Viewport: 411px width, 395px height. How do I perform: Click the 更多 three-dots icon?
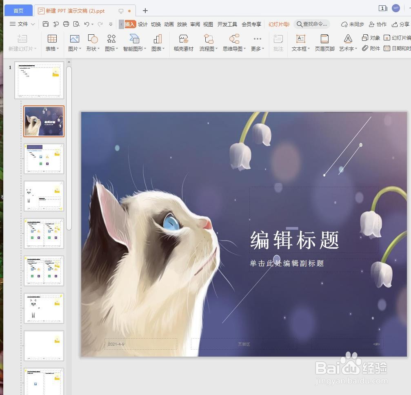pyautogui.click(x=258, y=39)
